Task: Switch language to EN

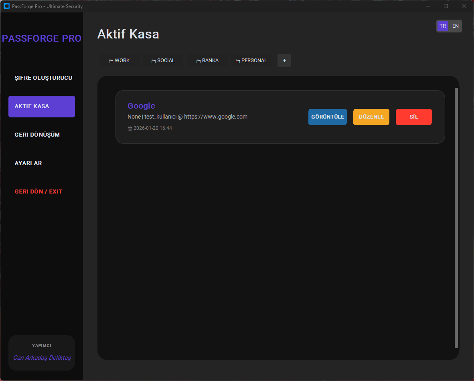Action: (456, 26)
